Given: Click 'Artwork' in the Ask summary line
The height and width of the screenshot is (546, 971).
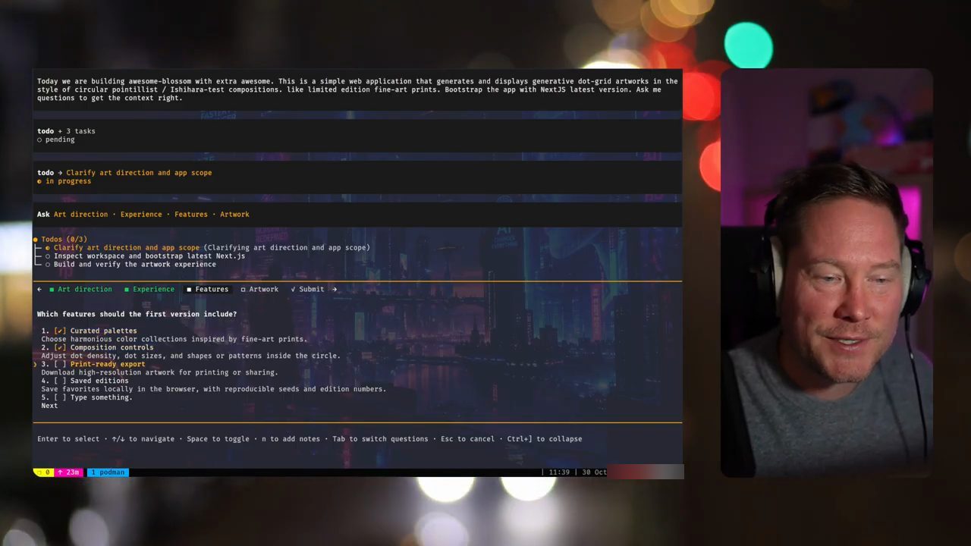Looking at the screenshot, I should point(234,215).
